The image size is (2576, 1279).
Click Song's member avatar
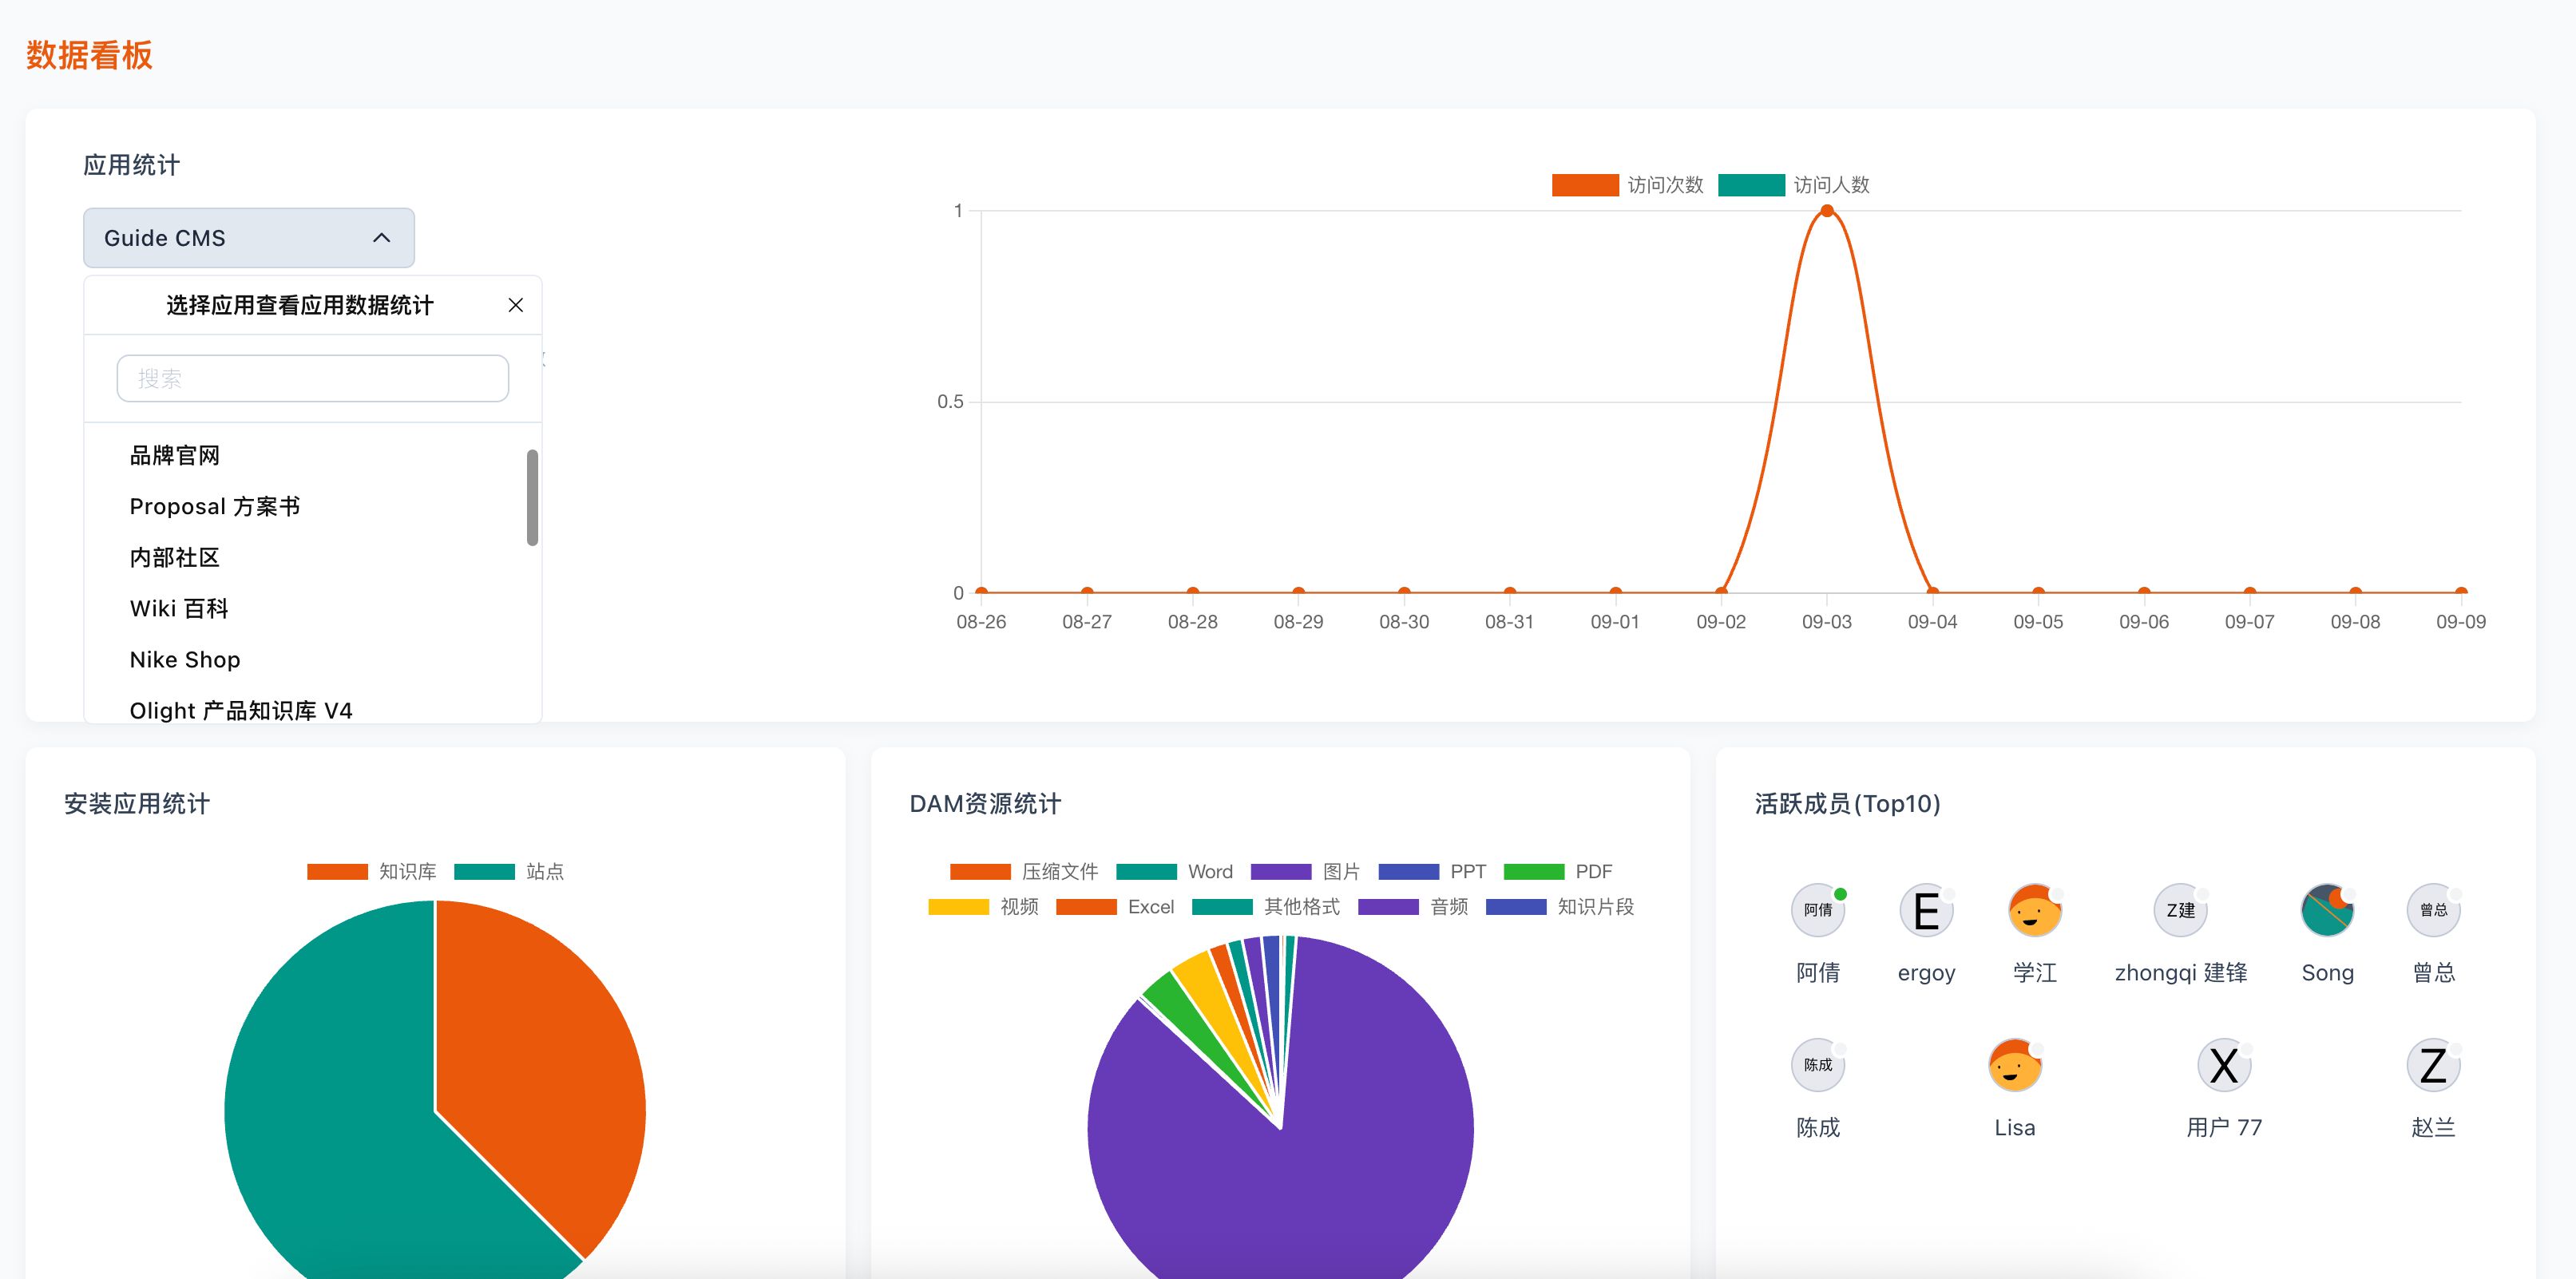click(2327, 910)
